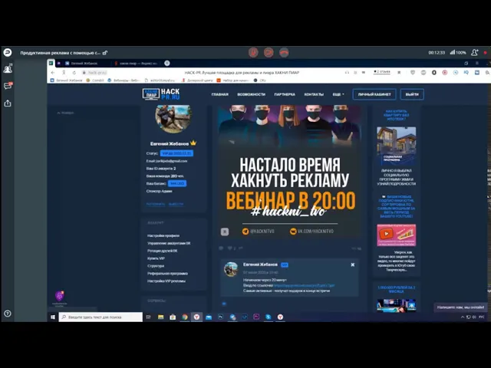Open the Напишите нам, мы онлайн chat widget
This screenshot has height=368, width=491.
pos(460,307)
